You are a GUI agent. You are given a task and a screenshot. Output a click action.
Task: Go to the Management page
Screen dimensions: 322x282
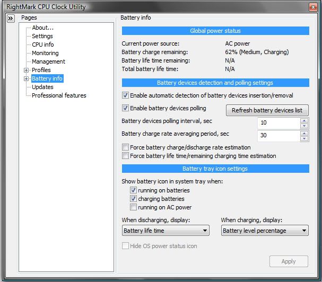[x=48, y=61]
